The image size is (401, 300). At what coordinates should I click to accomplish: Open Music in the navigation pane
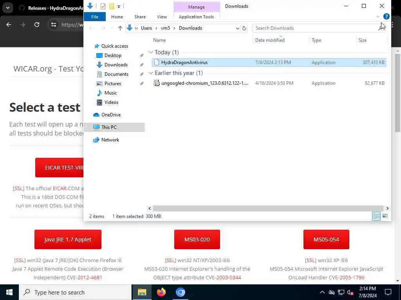click(x=110, y=93)
